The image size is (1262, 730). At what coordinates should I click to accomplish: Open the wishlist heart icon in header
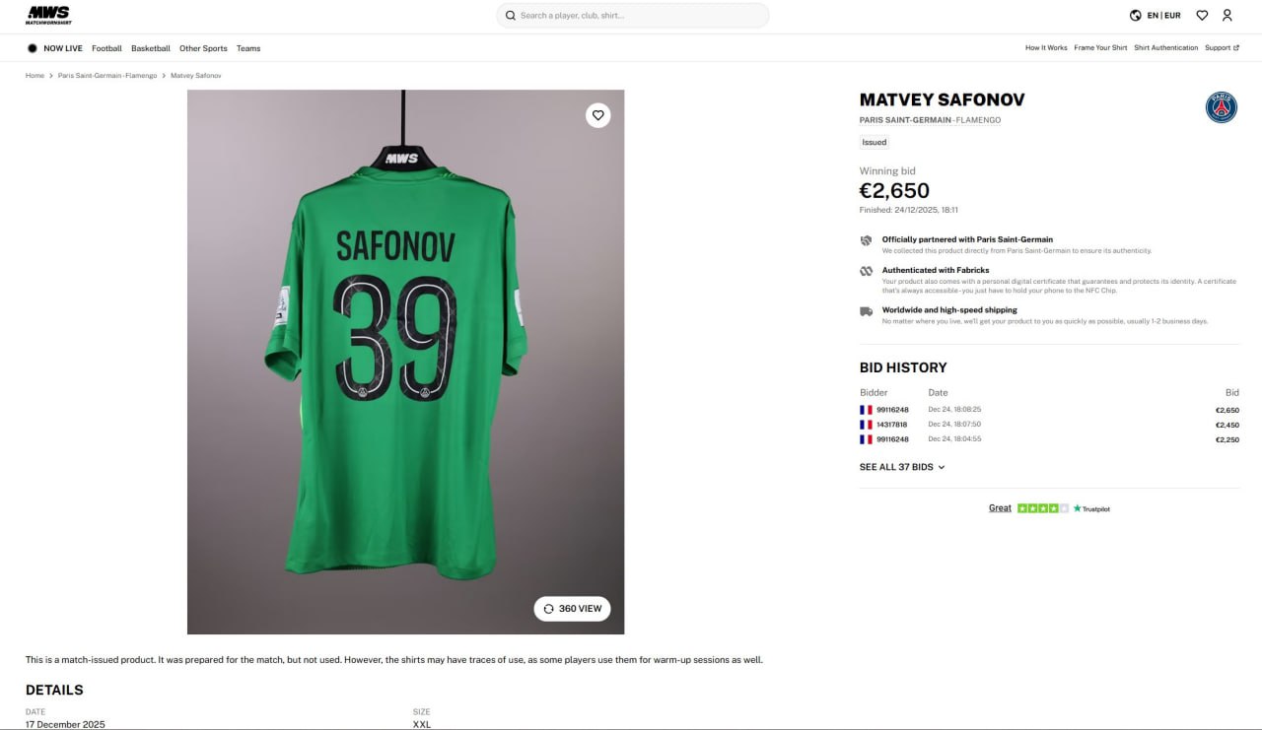[1202, 15]
